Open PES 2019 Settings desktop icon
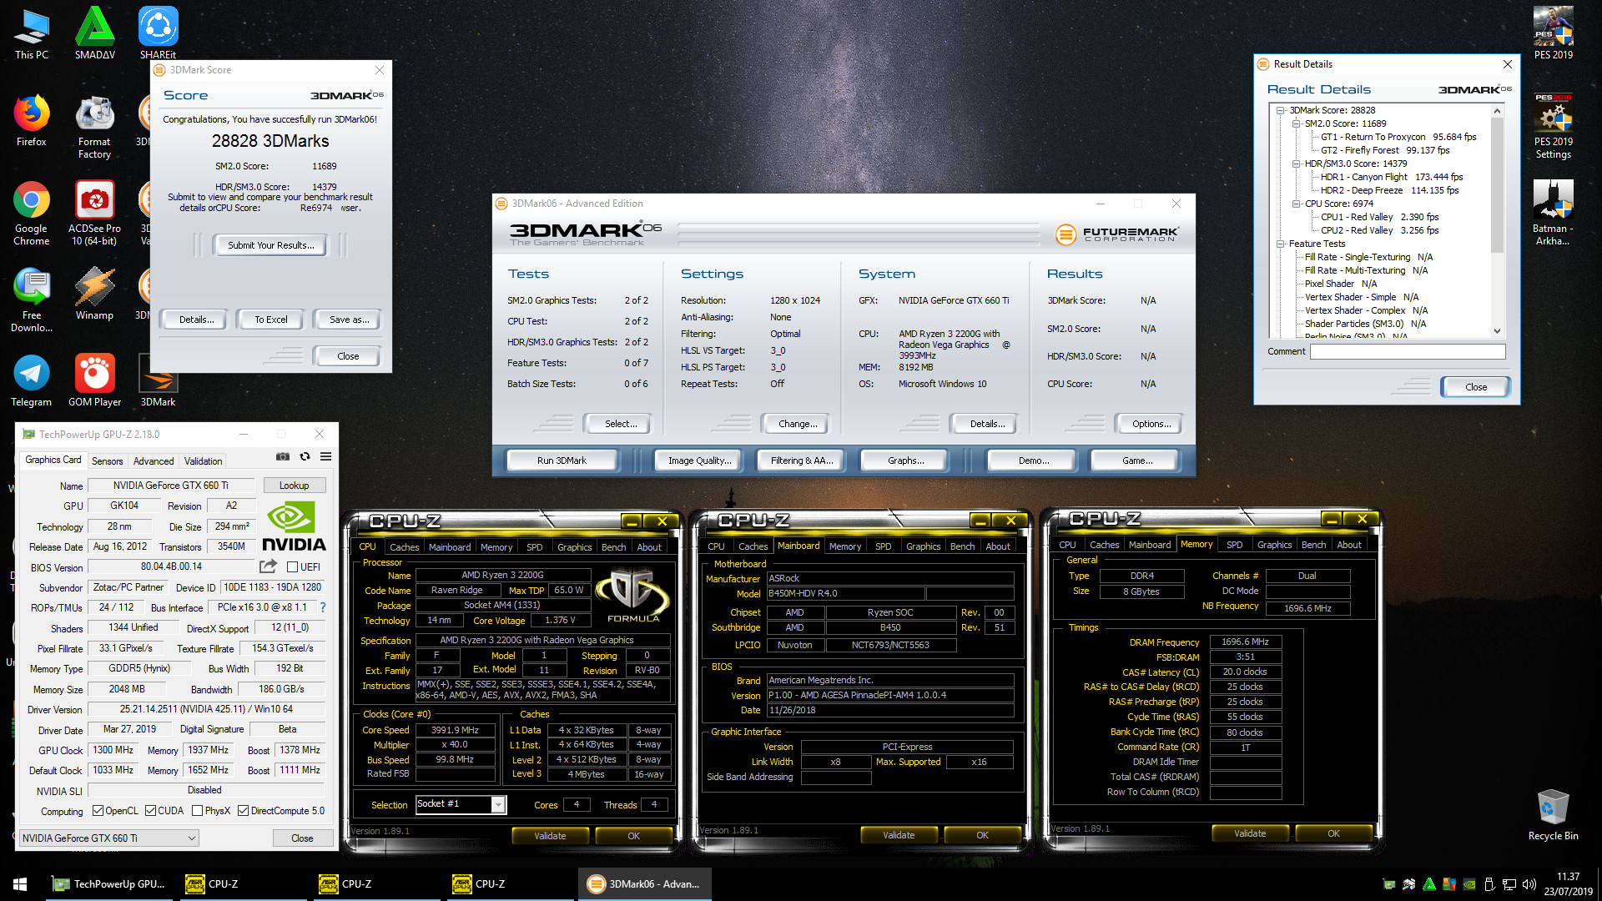Viewport: 1602px width, 901px height. coord(1553,126)
